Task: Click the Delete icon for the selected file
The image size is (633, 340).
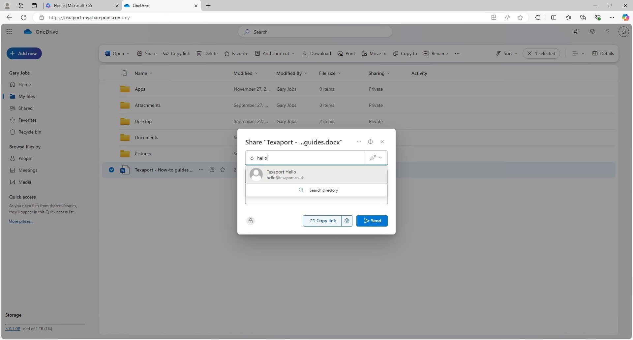Action: [x=199, y=53]
